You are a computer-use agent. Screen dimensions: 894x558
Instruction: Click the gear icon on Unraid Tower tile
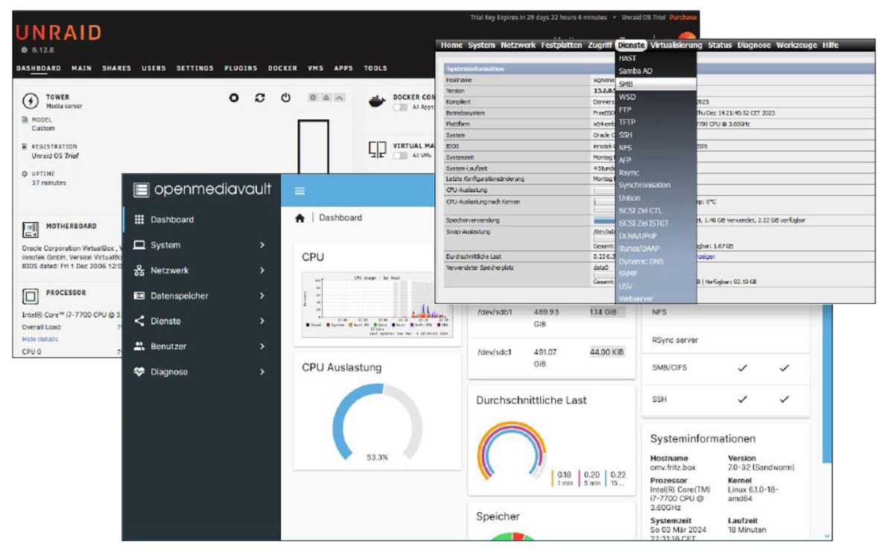(313, 98)
